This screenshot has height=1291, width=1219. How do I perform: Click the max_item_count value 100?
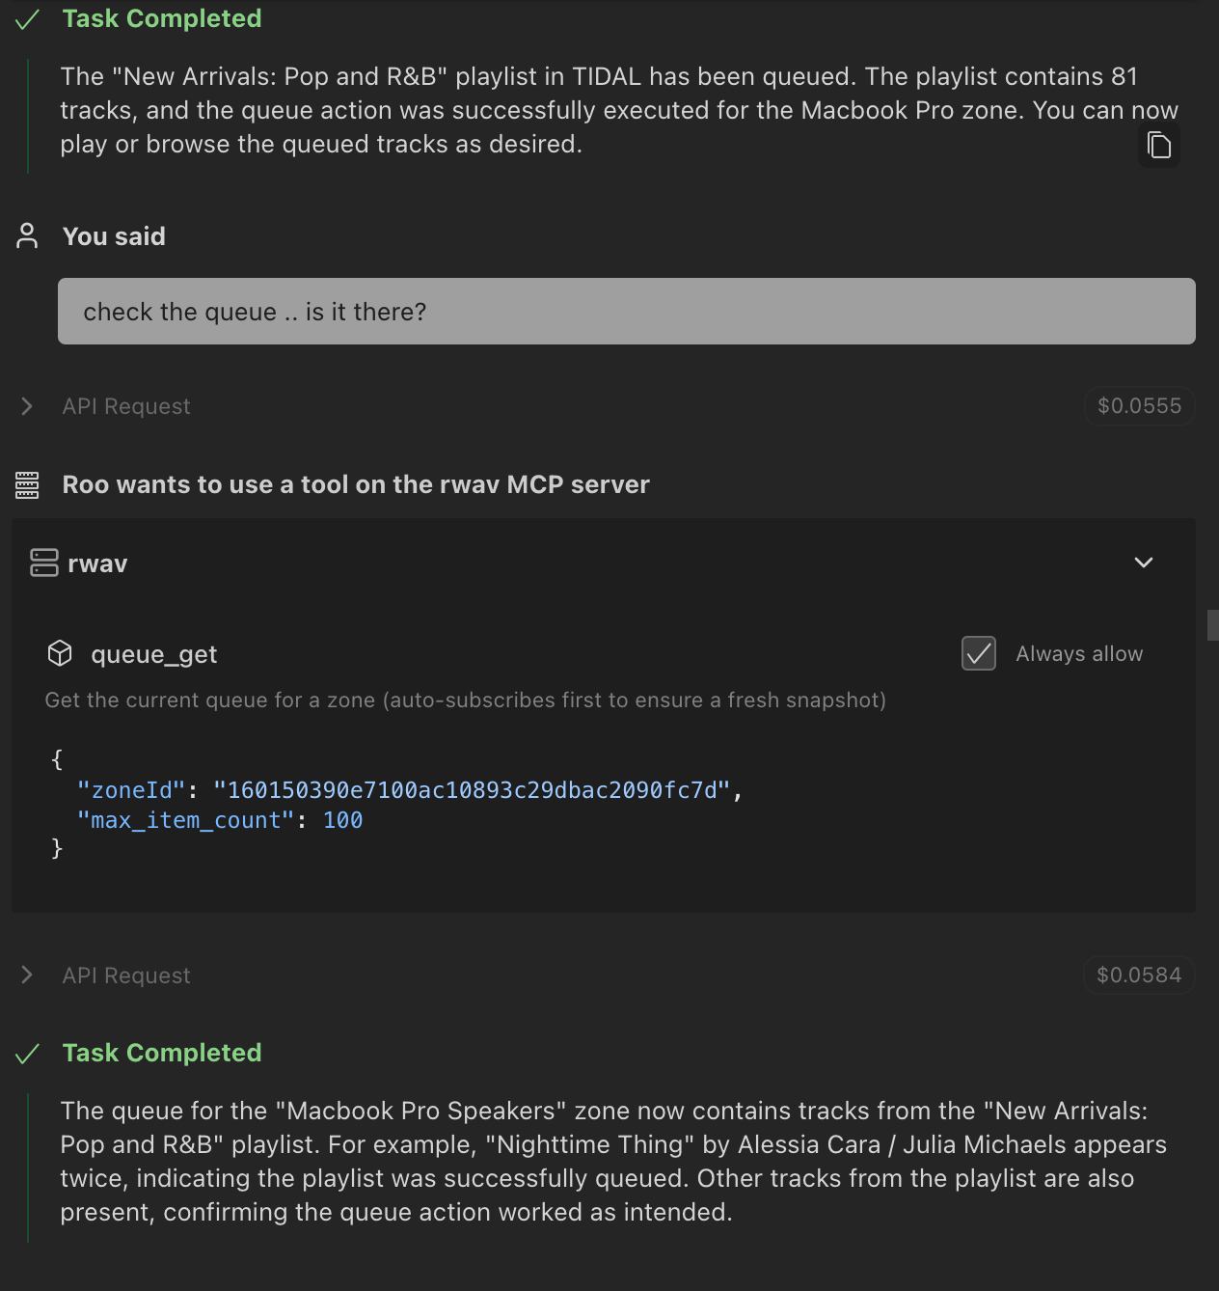pyautogui.click(x=342, y=820)
